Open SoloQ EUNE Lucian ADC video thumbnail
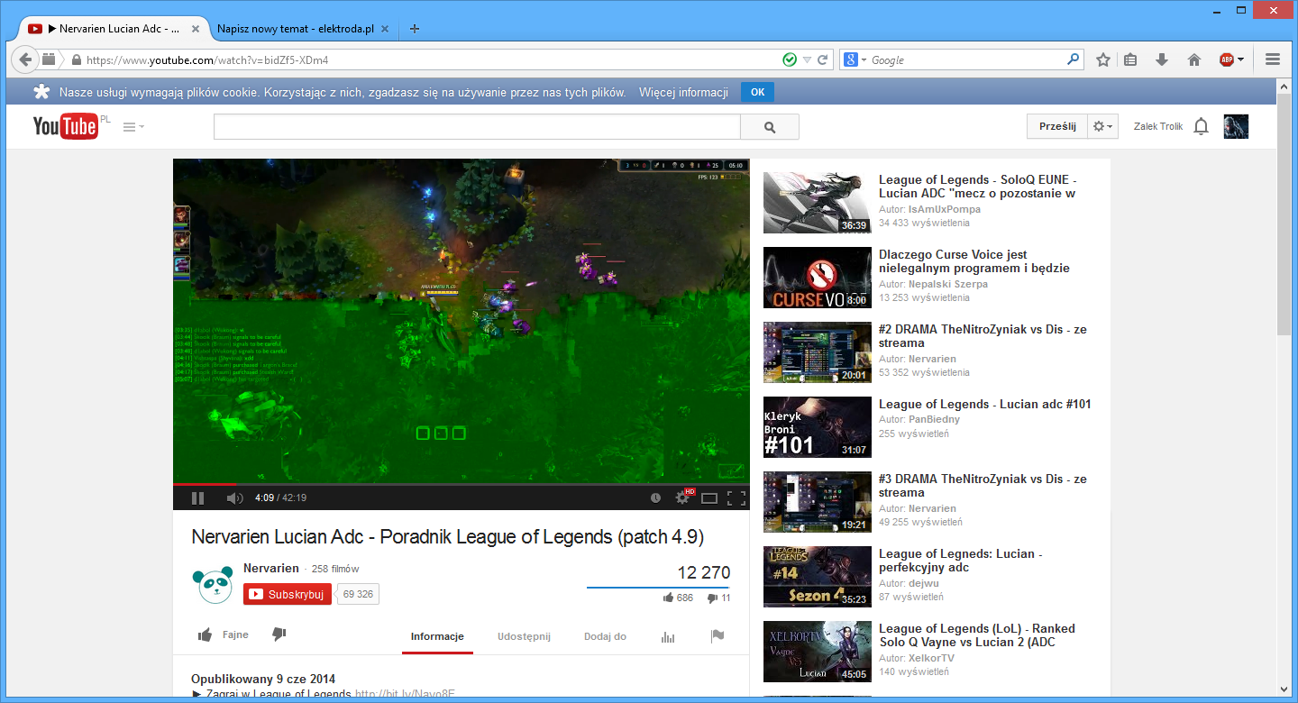The image size is (1298, 703). coord(818,203)
